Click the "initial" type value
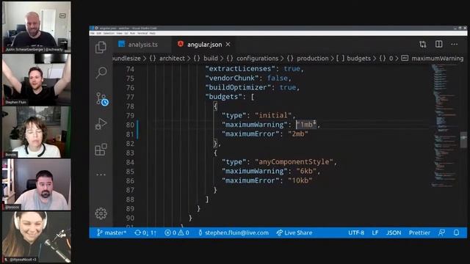Viewport: 470px width, 264px height. click(273, 115)
